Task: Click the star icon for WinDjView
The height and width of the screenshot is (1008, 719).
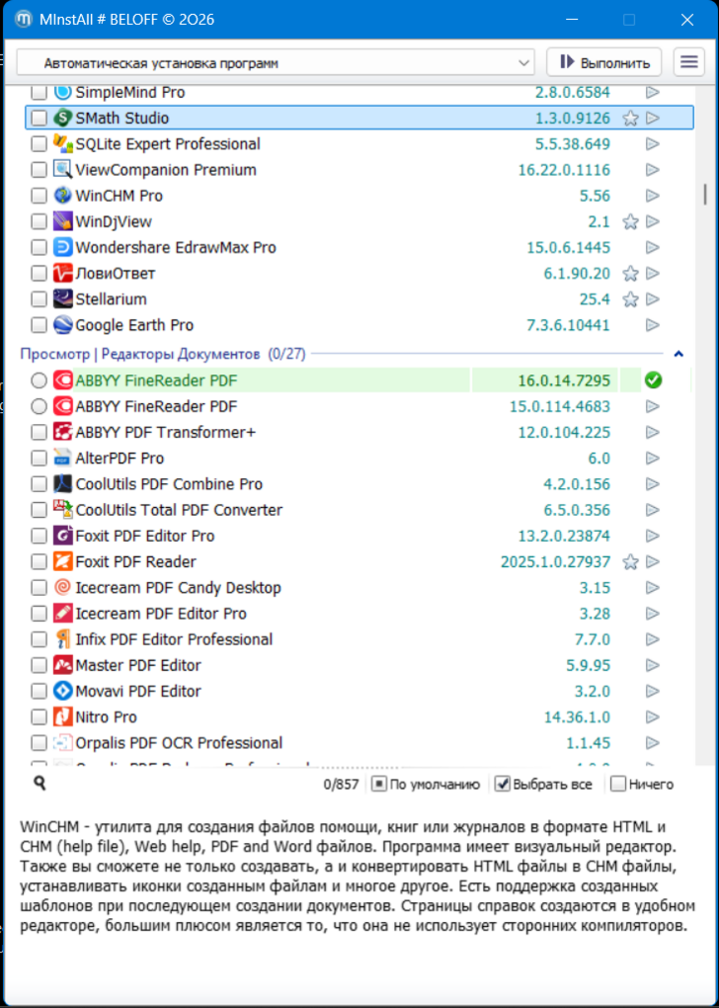Action: coord(630,221)
